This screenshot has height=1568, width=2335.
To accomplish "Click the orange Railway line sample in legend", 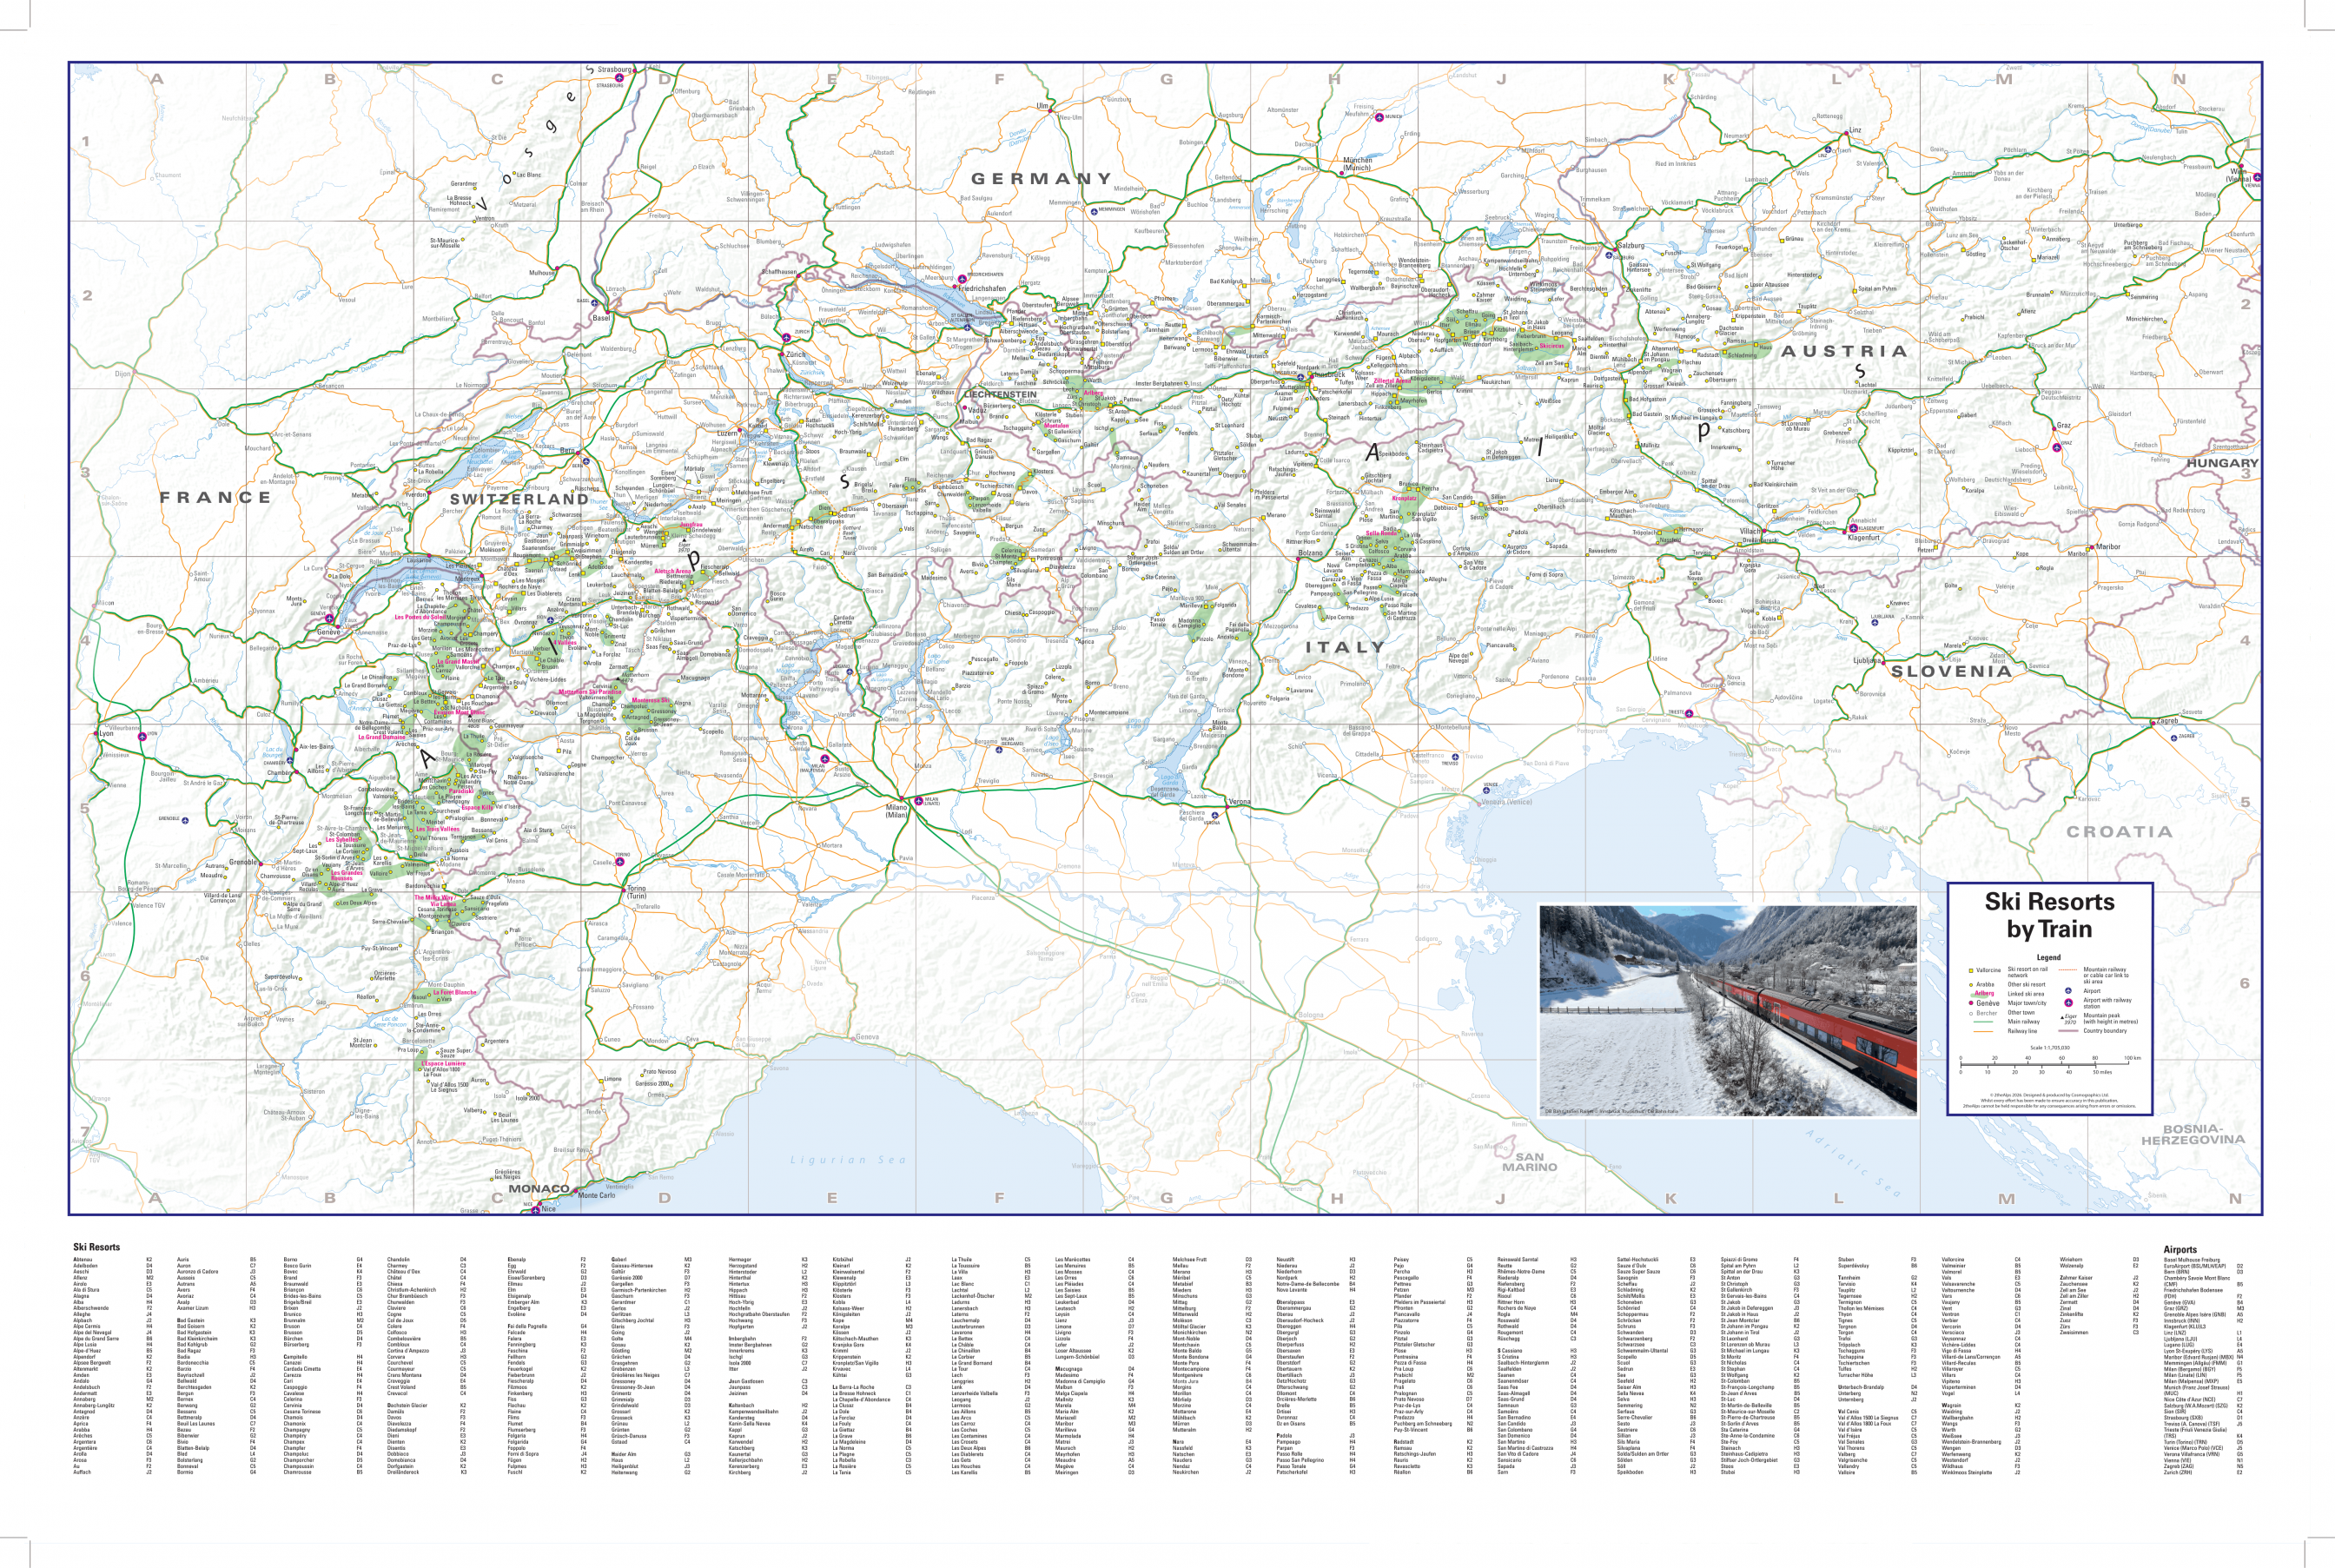I will click(x=1984, y=1031).
